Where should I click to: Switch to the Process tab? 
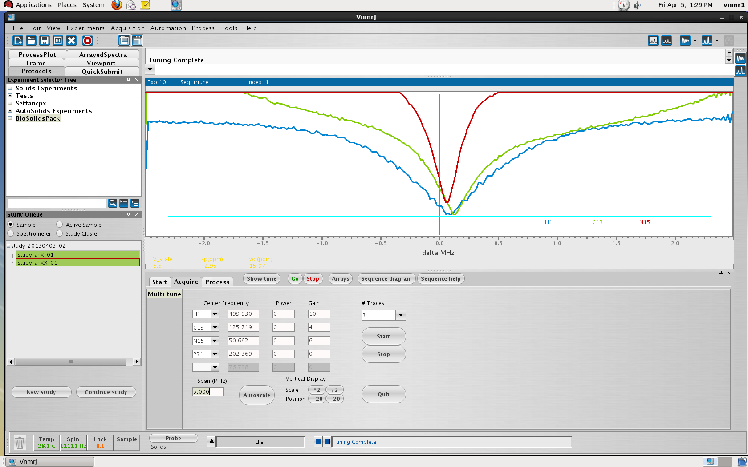point(217,282)
